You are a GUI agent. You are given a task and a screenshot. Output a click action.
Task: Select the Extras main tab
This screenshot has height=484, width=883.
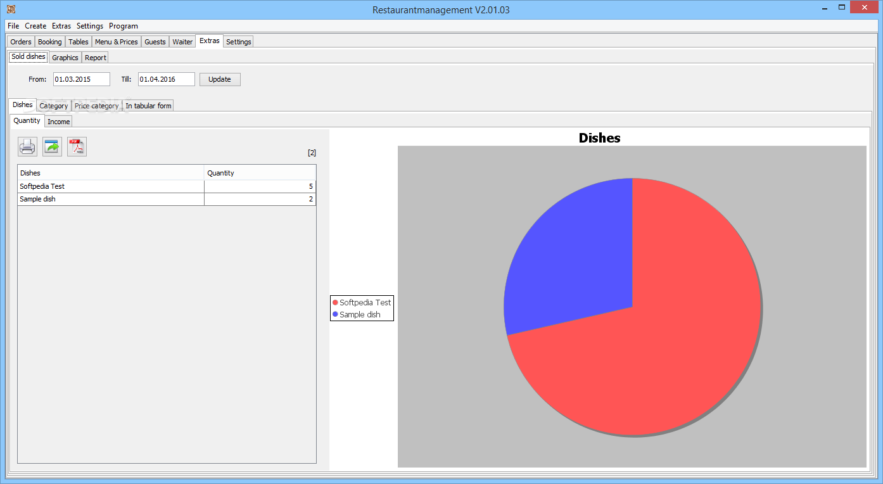click(x=210, y=41)
